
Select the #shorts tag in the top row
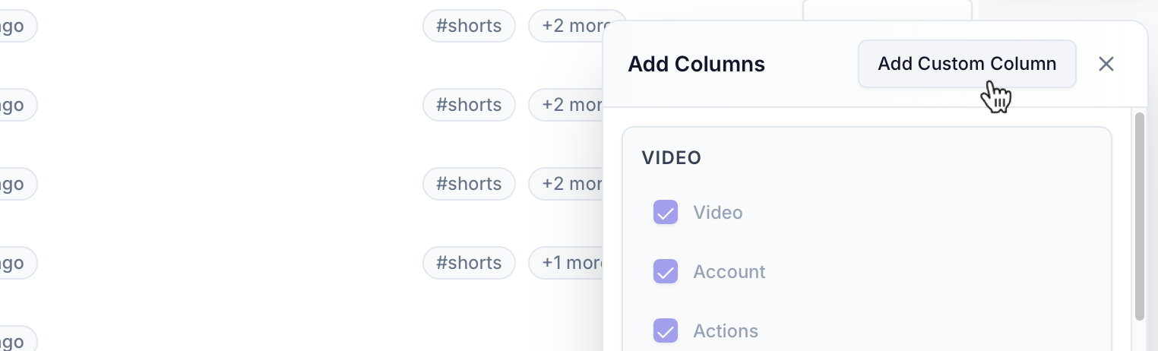[469, 26]
